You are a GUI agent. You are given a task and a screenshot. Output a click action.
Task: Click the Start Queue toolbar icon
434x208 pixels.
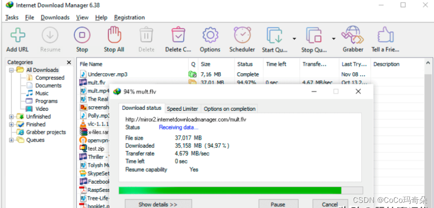(275, 35)
